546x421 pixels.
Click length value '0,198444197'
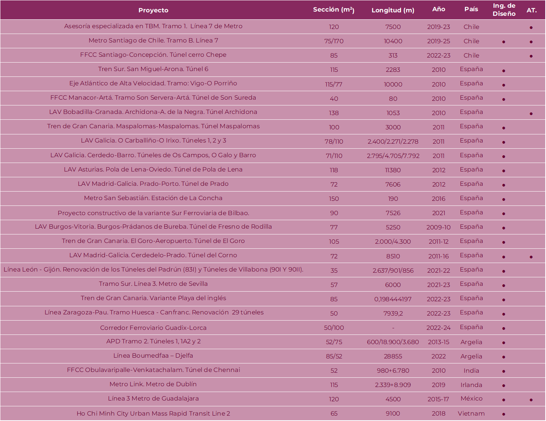(x=393, y=299)
